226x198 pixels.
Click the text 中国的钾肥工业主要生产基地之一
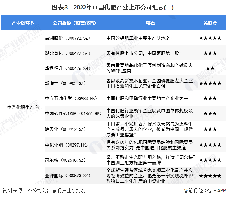140,38
